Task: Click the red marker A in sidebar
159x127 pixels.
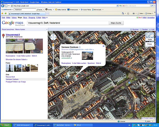Action: coord(3,36)
